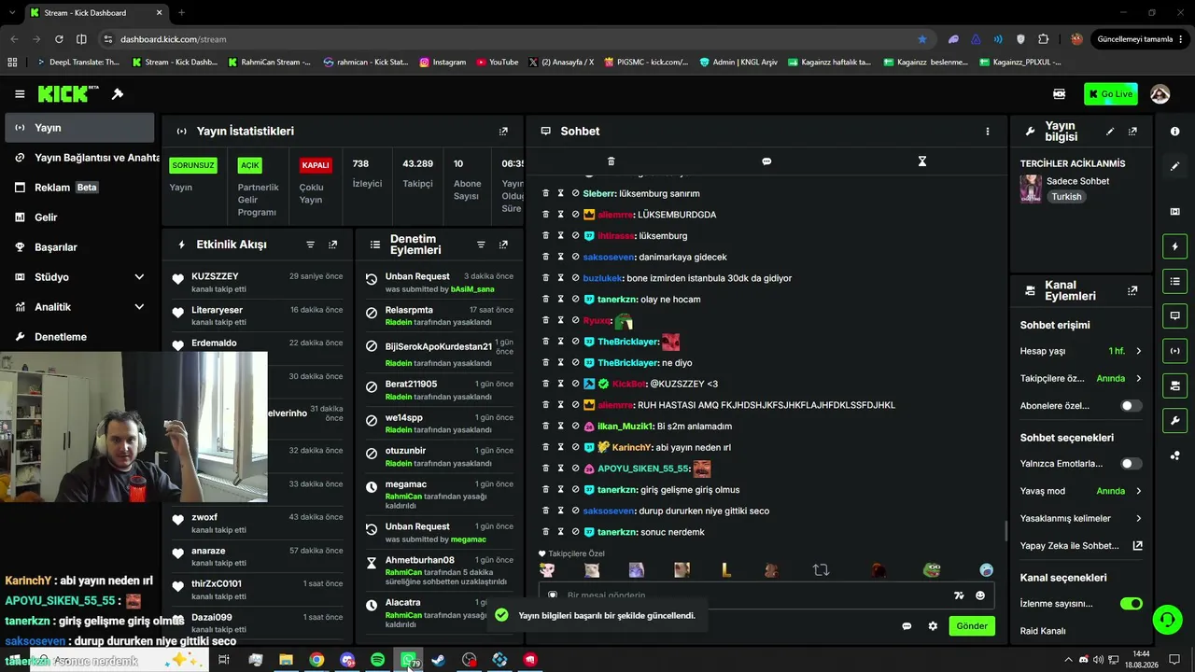
Task: Open the profile avatar at top right
Action: tap(1160, 94)
